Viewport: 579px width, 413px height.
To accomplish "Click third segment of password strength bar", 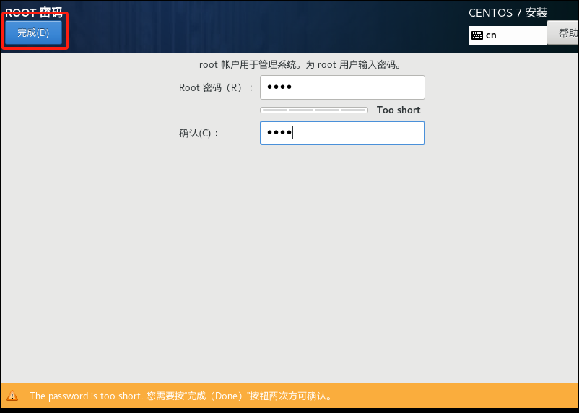I will 327,110.
